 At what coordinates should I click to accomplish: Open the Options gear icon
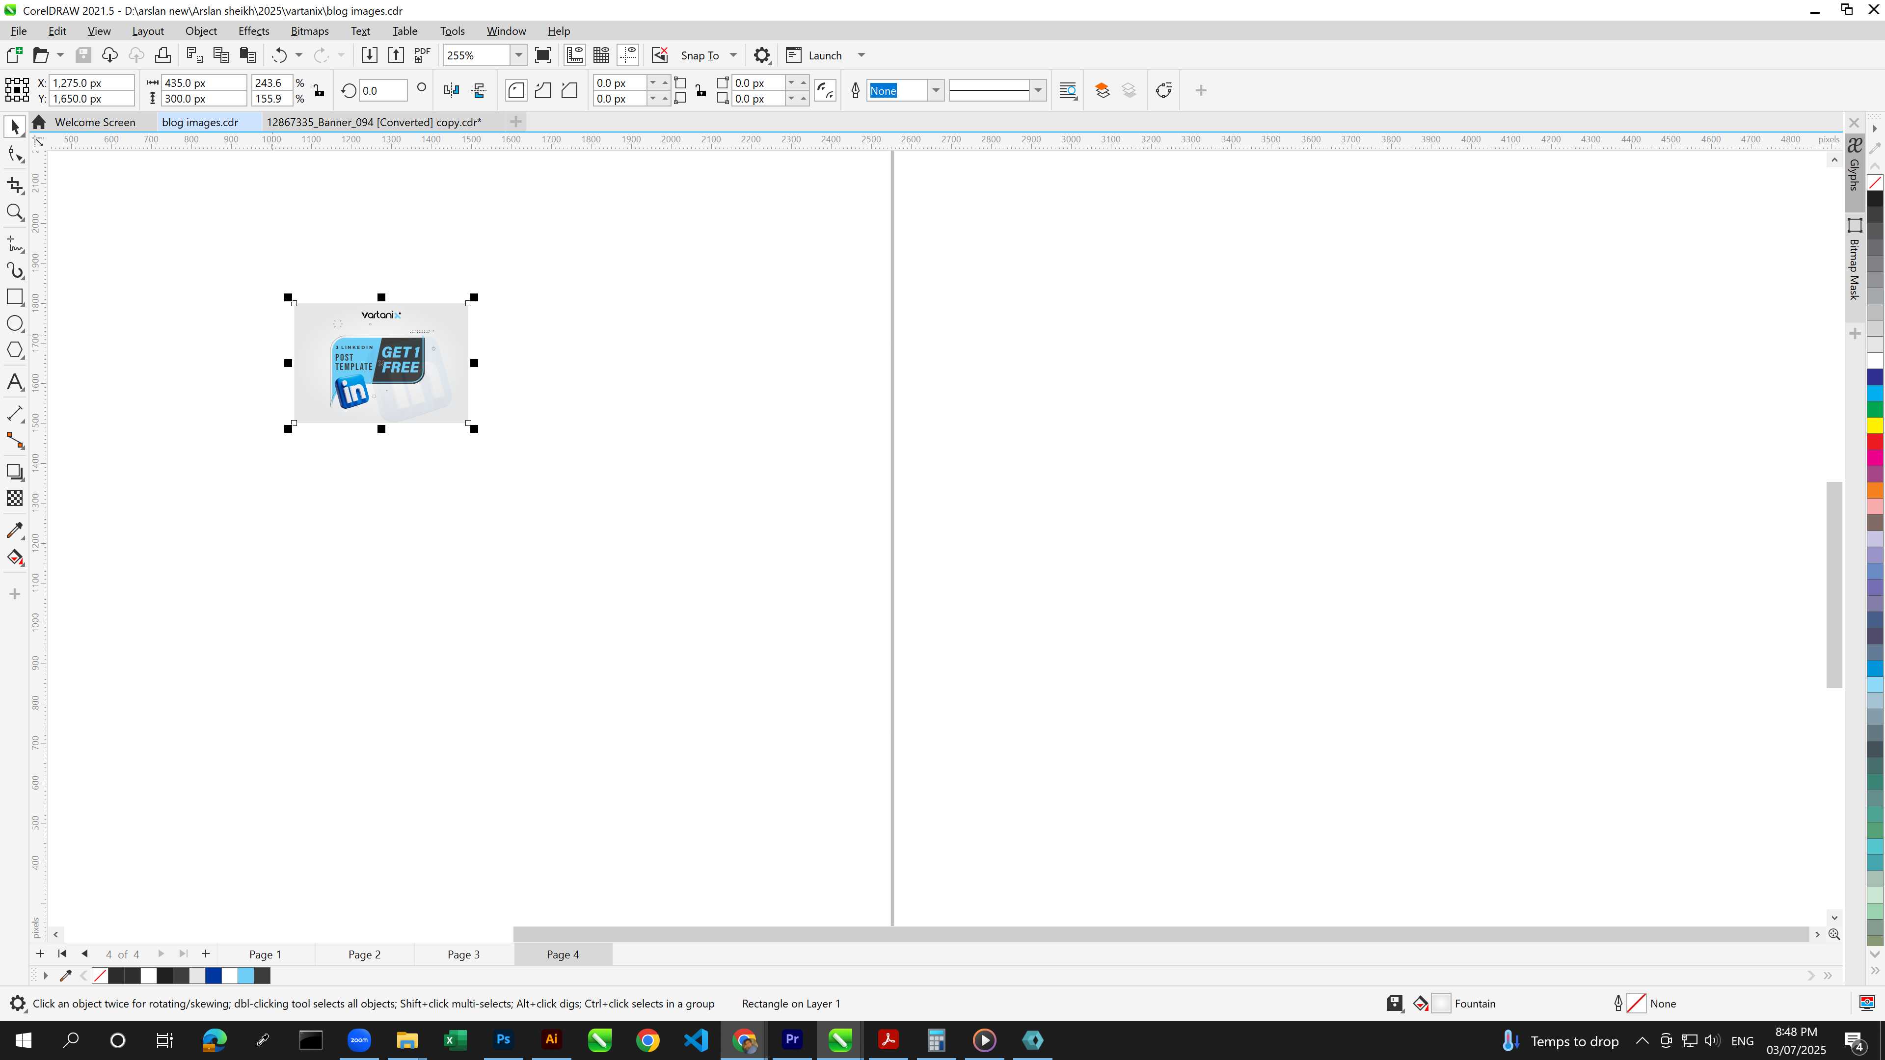pyautogui.click(x=762, y=55)
